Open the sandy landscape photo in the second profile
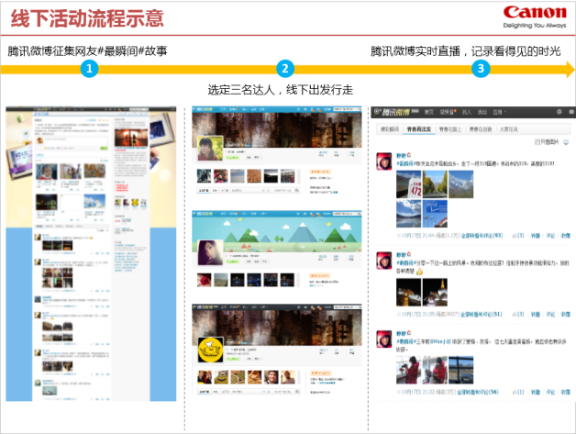The height and width of the screenshot is (434, 576). (221, 280)
